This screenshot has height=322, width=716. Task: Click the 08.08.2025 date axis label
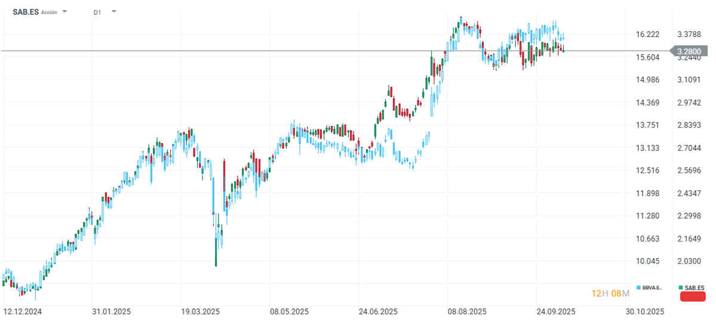[x=467, y=312]
